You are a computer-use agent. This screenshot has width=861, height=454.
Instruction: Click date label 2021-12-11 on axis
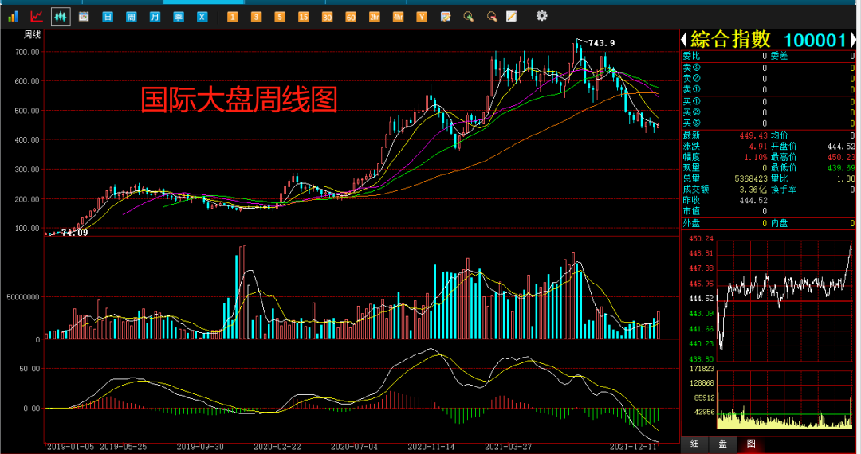(x=633, y=447)
